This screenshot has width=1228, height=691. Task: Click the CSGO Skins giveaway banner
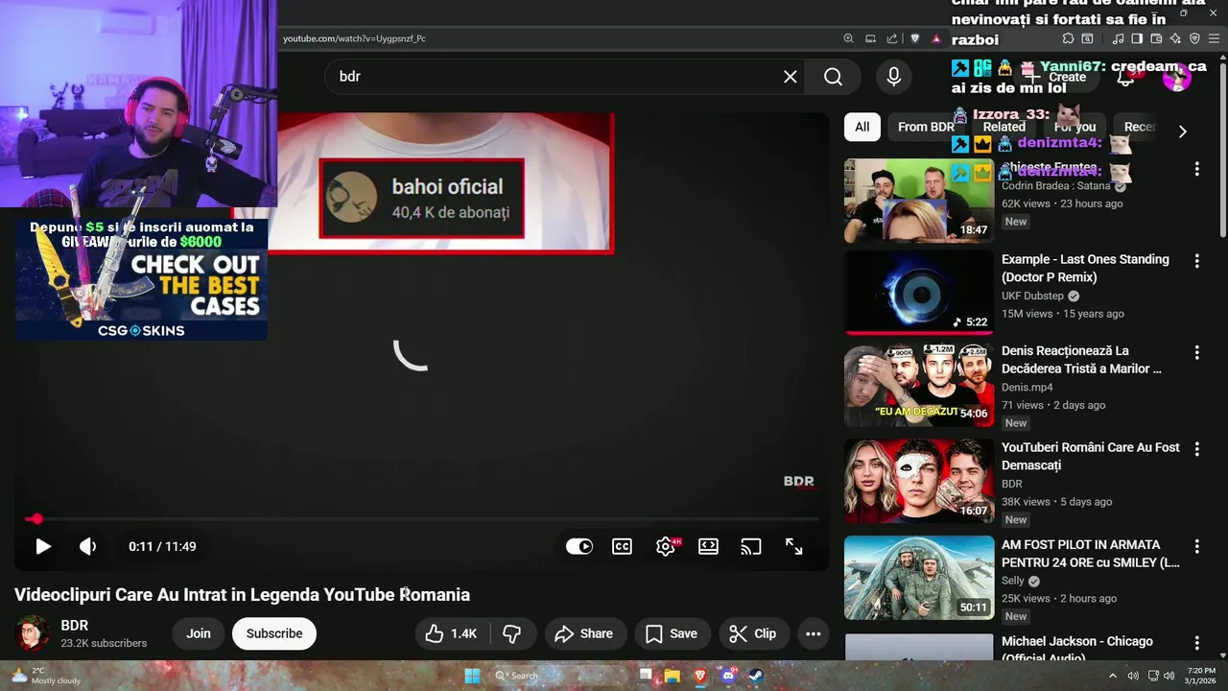[141, 279]
